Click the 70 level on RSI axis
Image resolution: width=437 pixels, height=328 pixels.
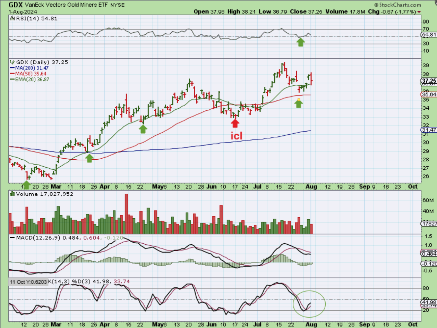click(426, 30)
